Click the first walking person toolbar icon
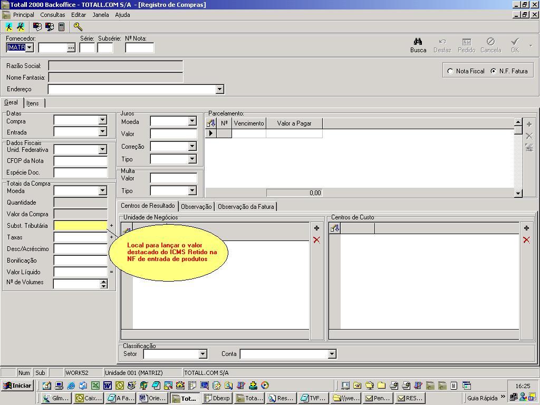The height and width of the screenshot is (405, 540). [9, 26]
